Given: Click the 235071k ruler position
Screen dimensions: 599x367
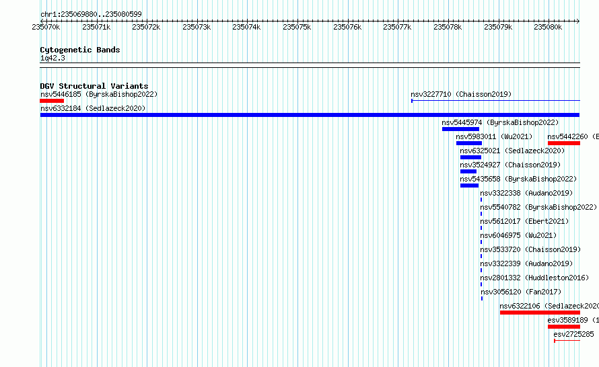Looking at the screenshot, I should click(96, 27).
